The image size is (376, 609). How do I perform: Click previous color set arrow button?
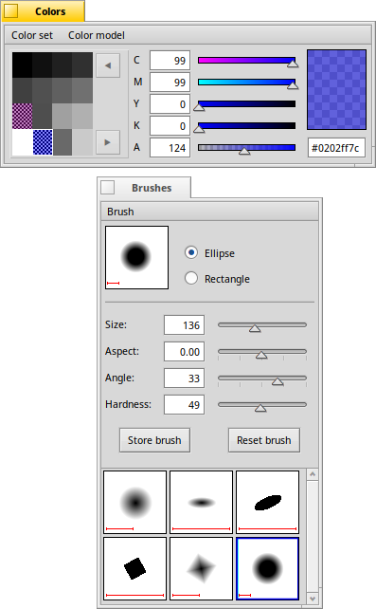coord(108,65)
